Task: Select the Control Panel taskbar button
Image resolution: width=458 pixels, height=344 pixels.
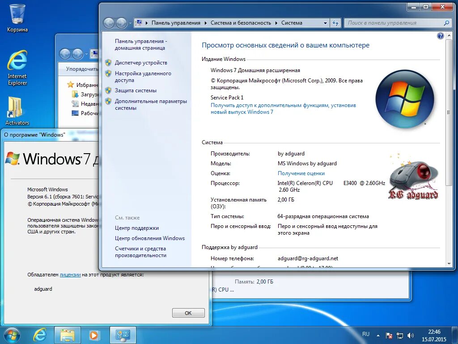Action: tap(123, 335)
